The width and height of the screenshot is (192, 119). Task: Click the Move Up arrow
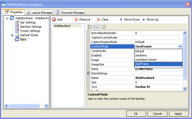pyautogui.click(x=144, y=20)
